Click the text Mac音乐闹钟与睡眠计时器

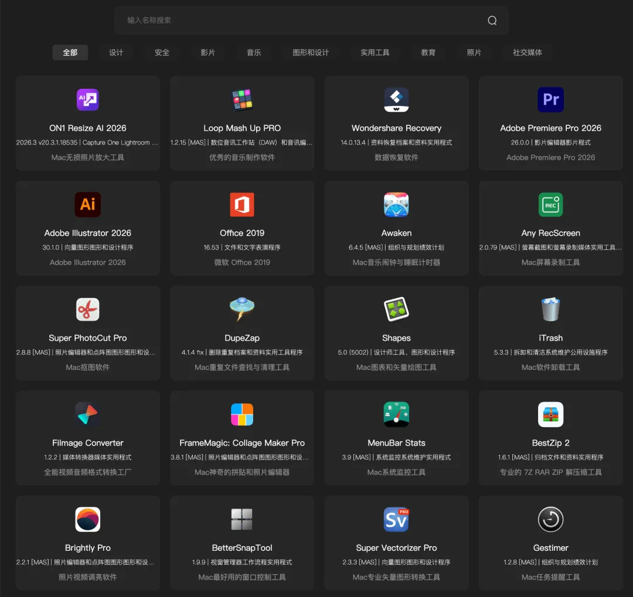click(396, 262)
